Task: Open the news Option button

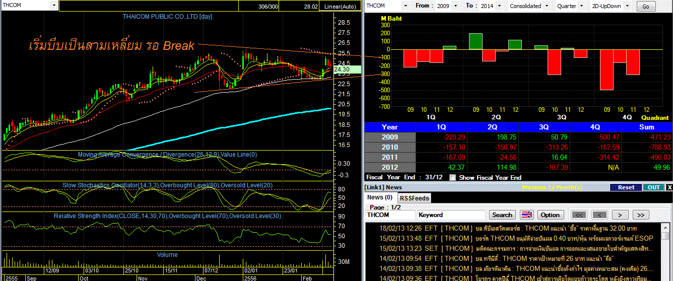Action: point(550,215)
